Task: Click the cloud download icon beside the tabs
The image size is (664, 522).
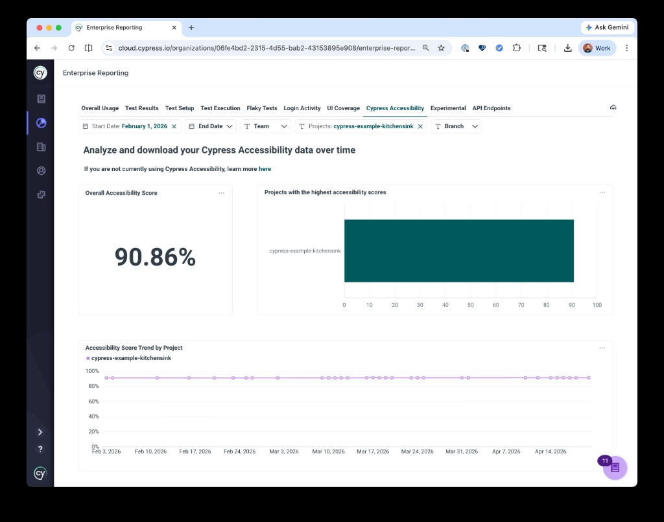Action: (613, 108)
